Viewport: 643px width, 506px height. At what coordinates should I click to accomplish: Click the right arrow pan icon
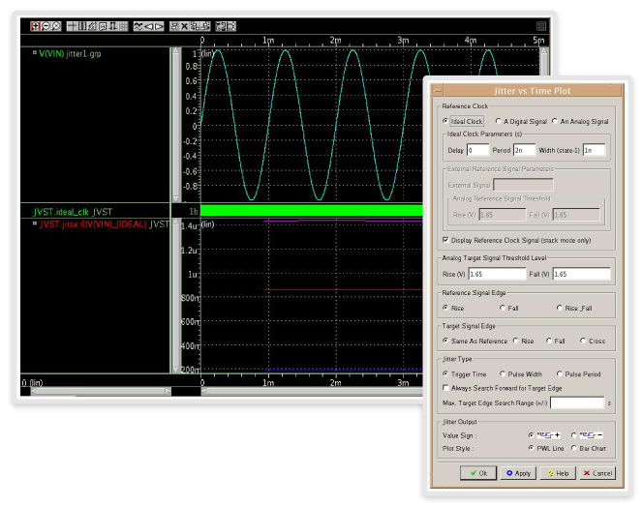160,26
